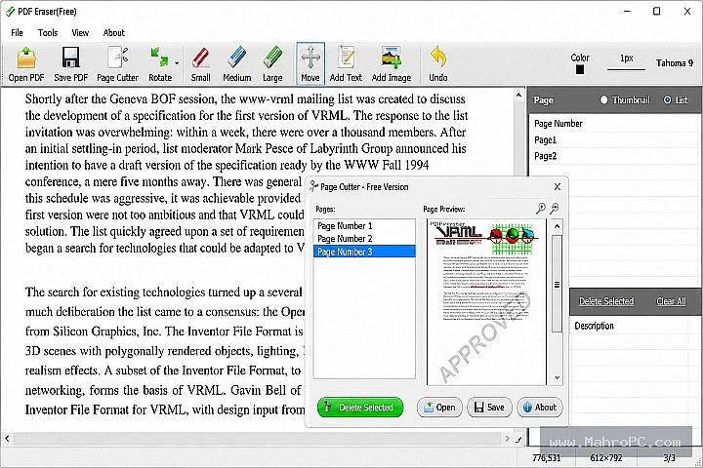The width and height of the screenshot is (703, 468).
Task: Click the Rotate tool icon
Action: coord(159,64)
